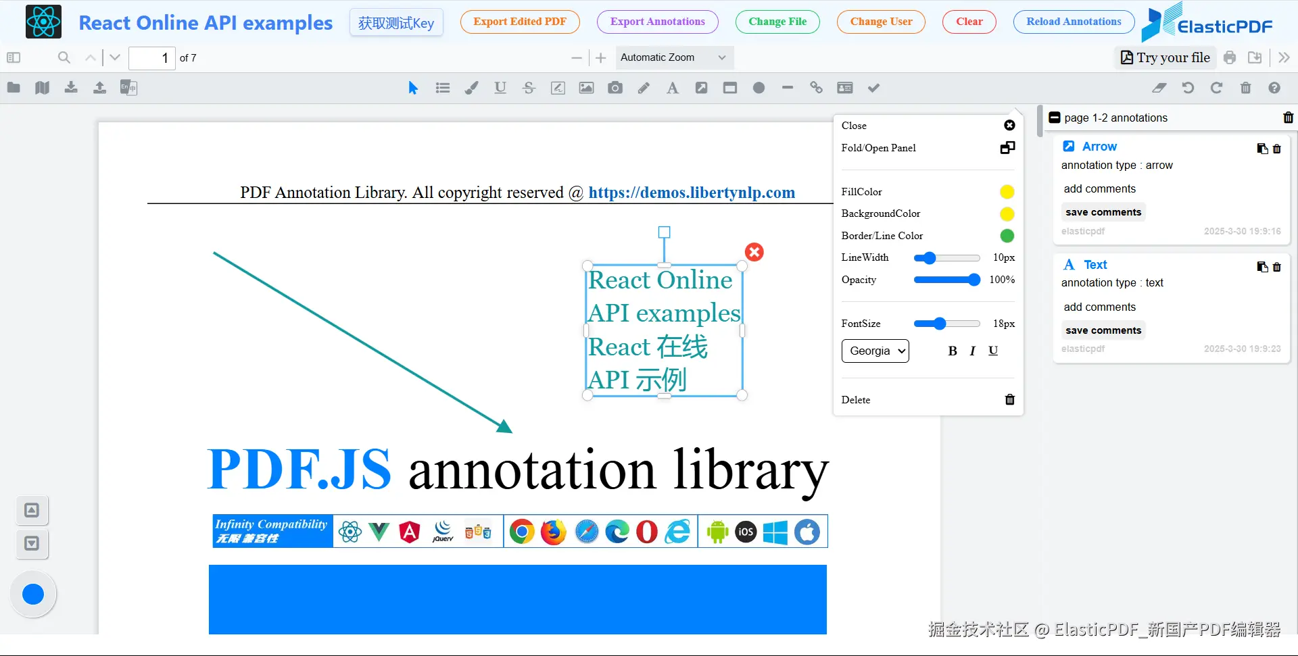This screenshot has height=656, width=1298.
Task: Select the highlight brush tool
Action: pos(471,88)
